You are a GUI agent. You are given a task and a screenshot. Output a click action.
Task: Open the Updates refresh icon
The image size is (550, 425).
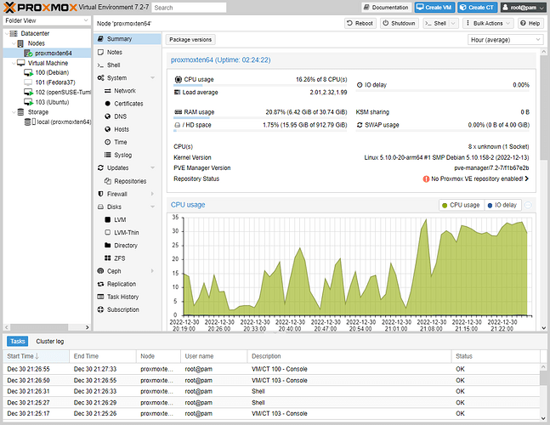[x=100, y=167]
